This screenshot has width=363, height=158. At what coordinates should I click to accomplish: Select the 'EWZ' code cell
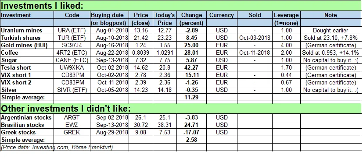pos(72,125)
